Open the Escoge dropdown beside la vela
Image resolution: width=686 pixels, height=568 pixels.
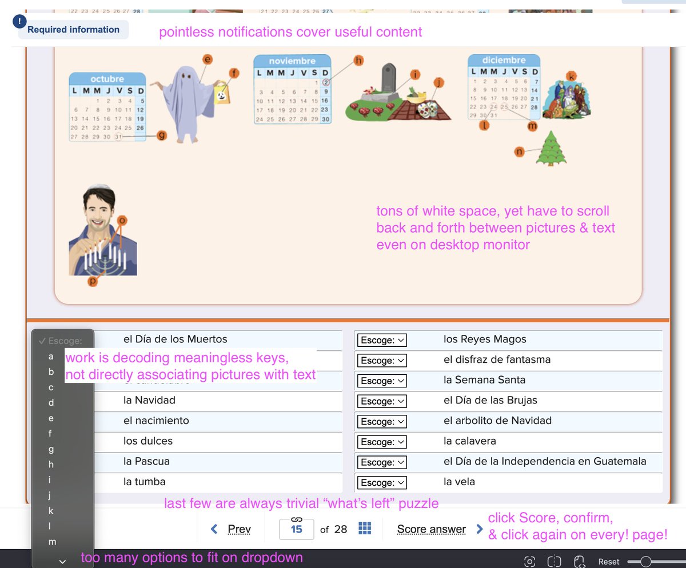tap(381, 482)
